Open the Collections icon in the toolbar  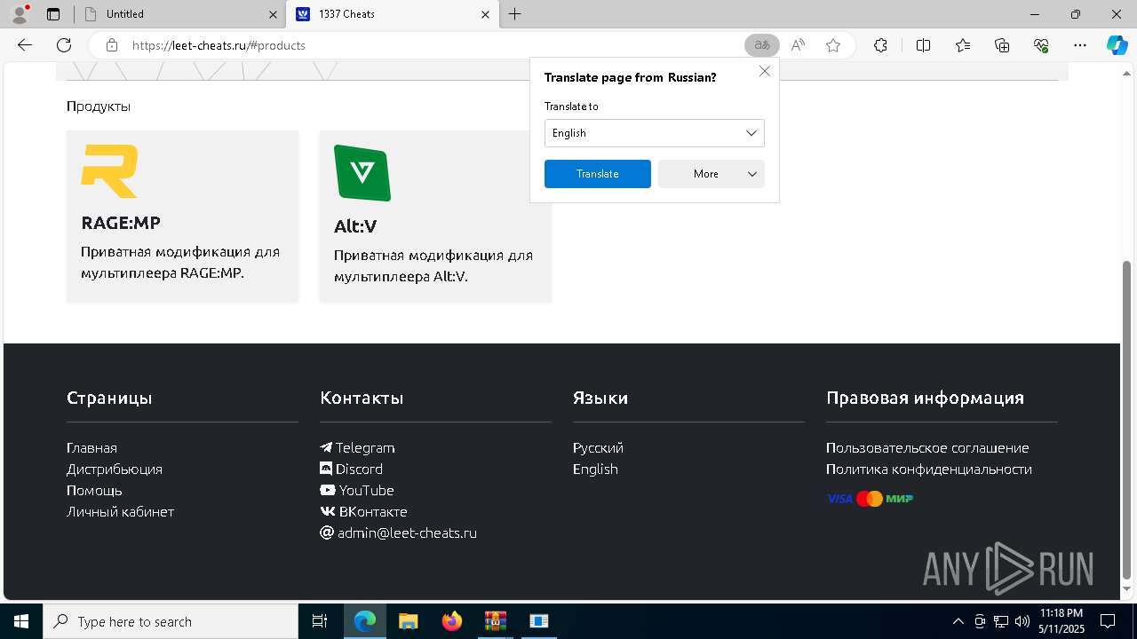(1002, 45)
